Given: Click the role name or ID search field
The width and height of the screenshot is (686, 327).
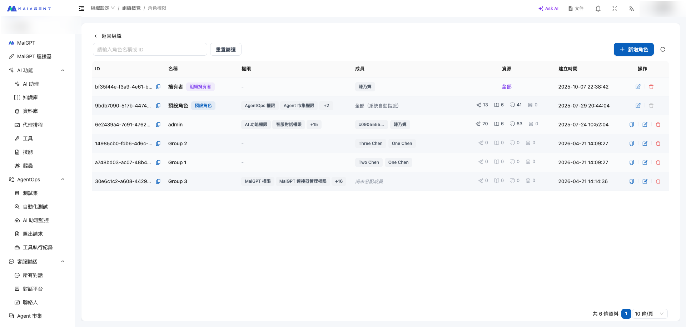Looking at the screenshot, I should [x=150, y=50].
